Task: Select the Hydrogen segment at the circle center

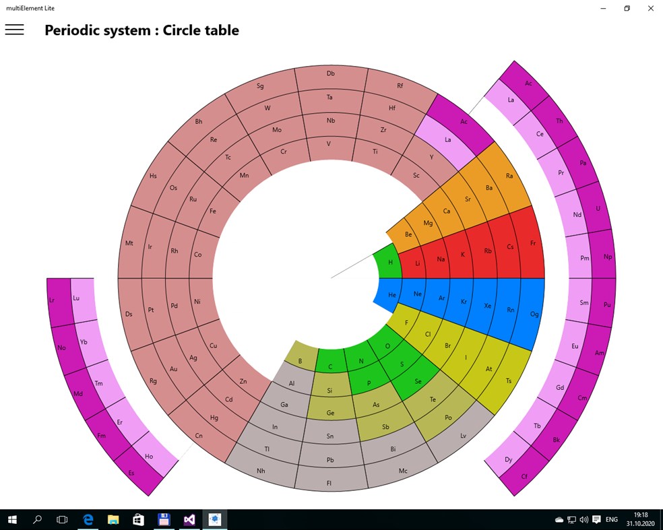Action: point(389,263)
